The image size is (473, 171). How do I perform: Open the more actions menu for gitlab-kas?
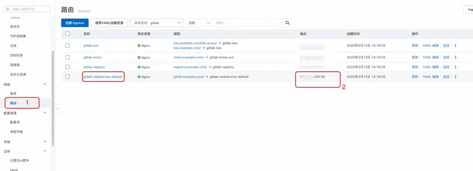pos(455,46)
